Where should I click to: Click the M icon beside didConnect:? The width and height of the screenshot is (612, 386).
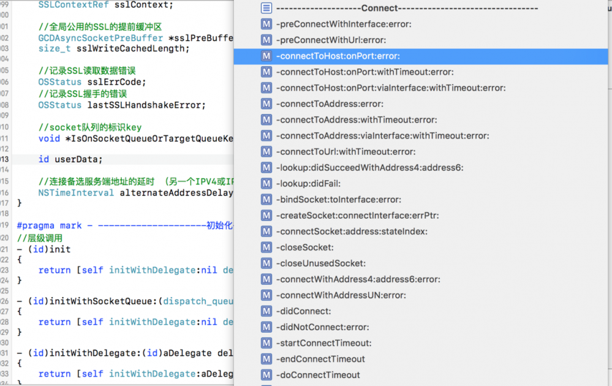[x=266, y=311]
